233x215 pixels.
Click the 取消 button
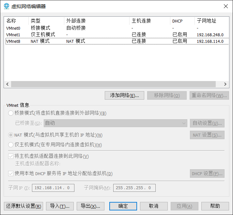pos(154,206)
